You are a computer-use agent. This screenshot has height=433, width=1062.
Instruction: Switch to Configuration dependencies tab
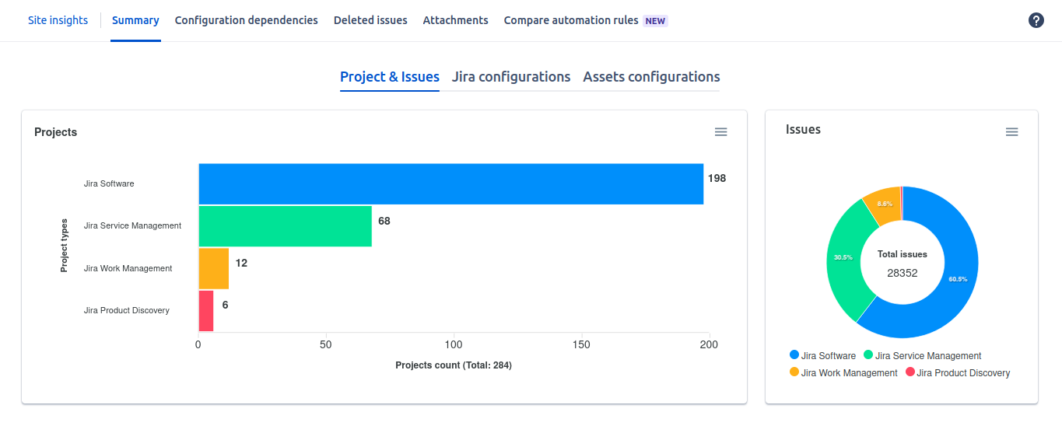(246, 20)
